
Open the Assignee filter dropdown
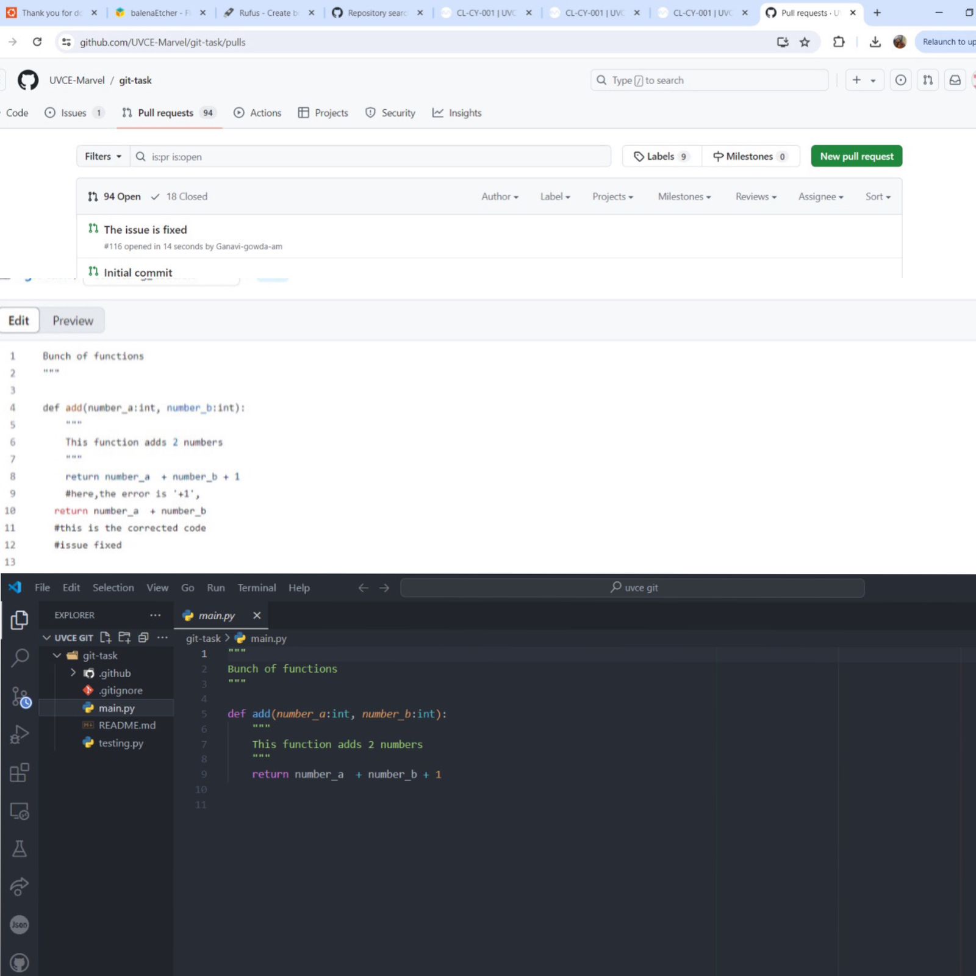[x=820, y=196]
